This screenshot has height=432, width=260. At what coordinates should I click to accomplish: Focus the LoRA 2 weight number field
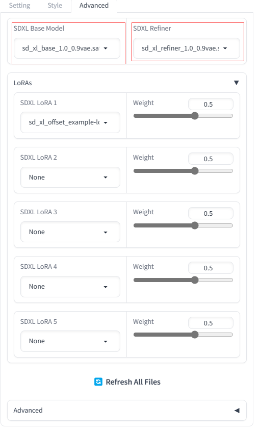tap(211, 159)
